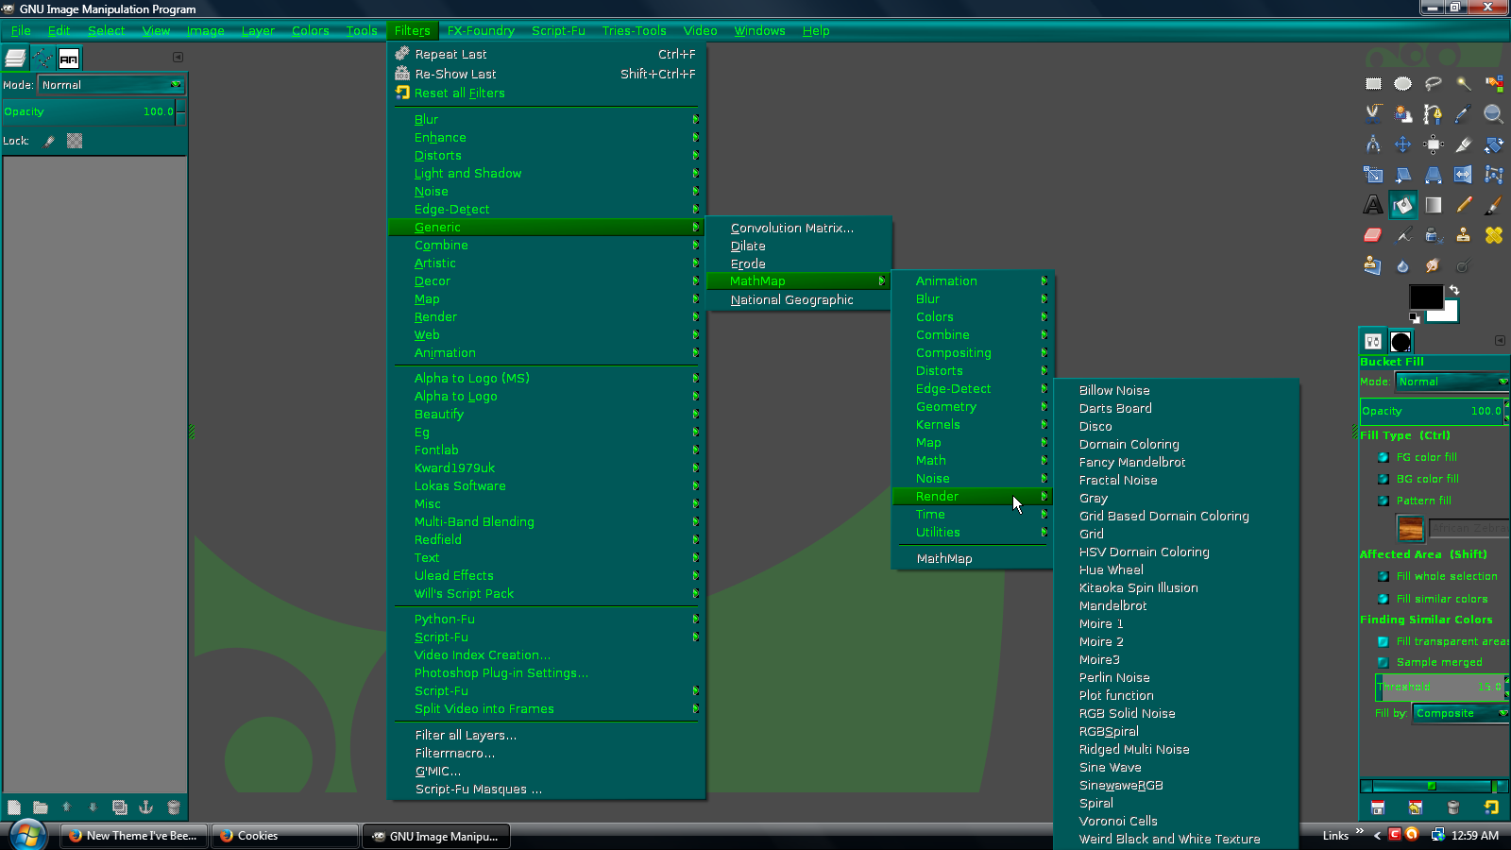This screenshot has height=850, width=1511.
Task: Select the Bucket Fill tool
Action: pos(1403,205)
